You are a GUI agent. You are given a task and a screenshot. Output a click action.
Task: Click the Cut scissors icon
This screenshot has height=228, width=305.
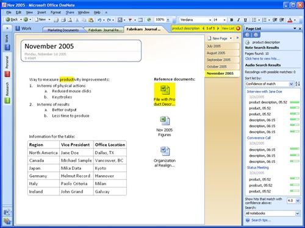tap(77, 20)
